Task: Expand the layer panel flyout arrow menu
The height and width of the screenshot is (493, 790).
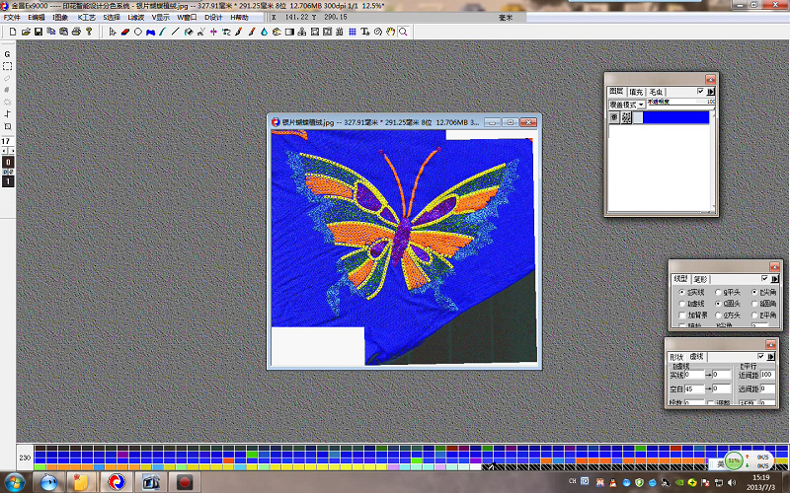Action: coord(711,92)
